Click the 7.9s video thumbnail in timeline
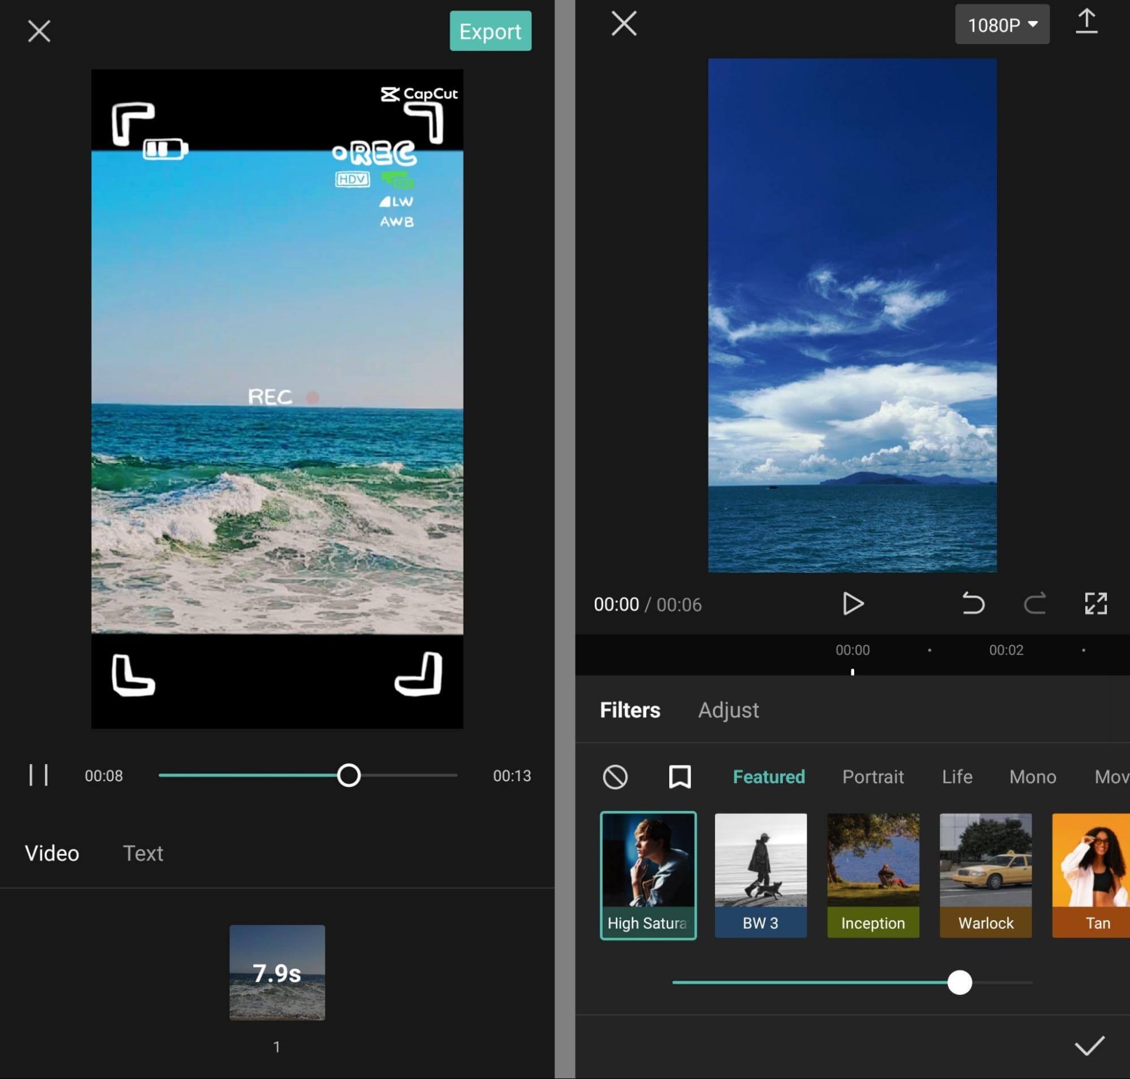This screenshot has width=1130, height=1079. [x=278, y=971]
